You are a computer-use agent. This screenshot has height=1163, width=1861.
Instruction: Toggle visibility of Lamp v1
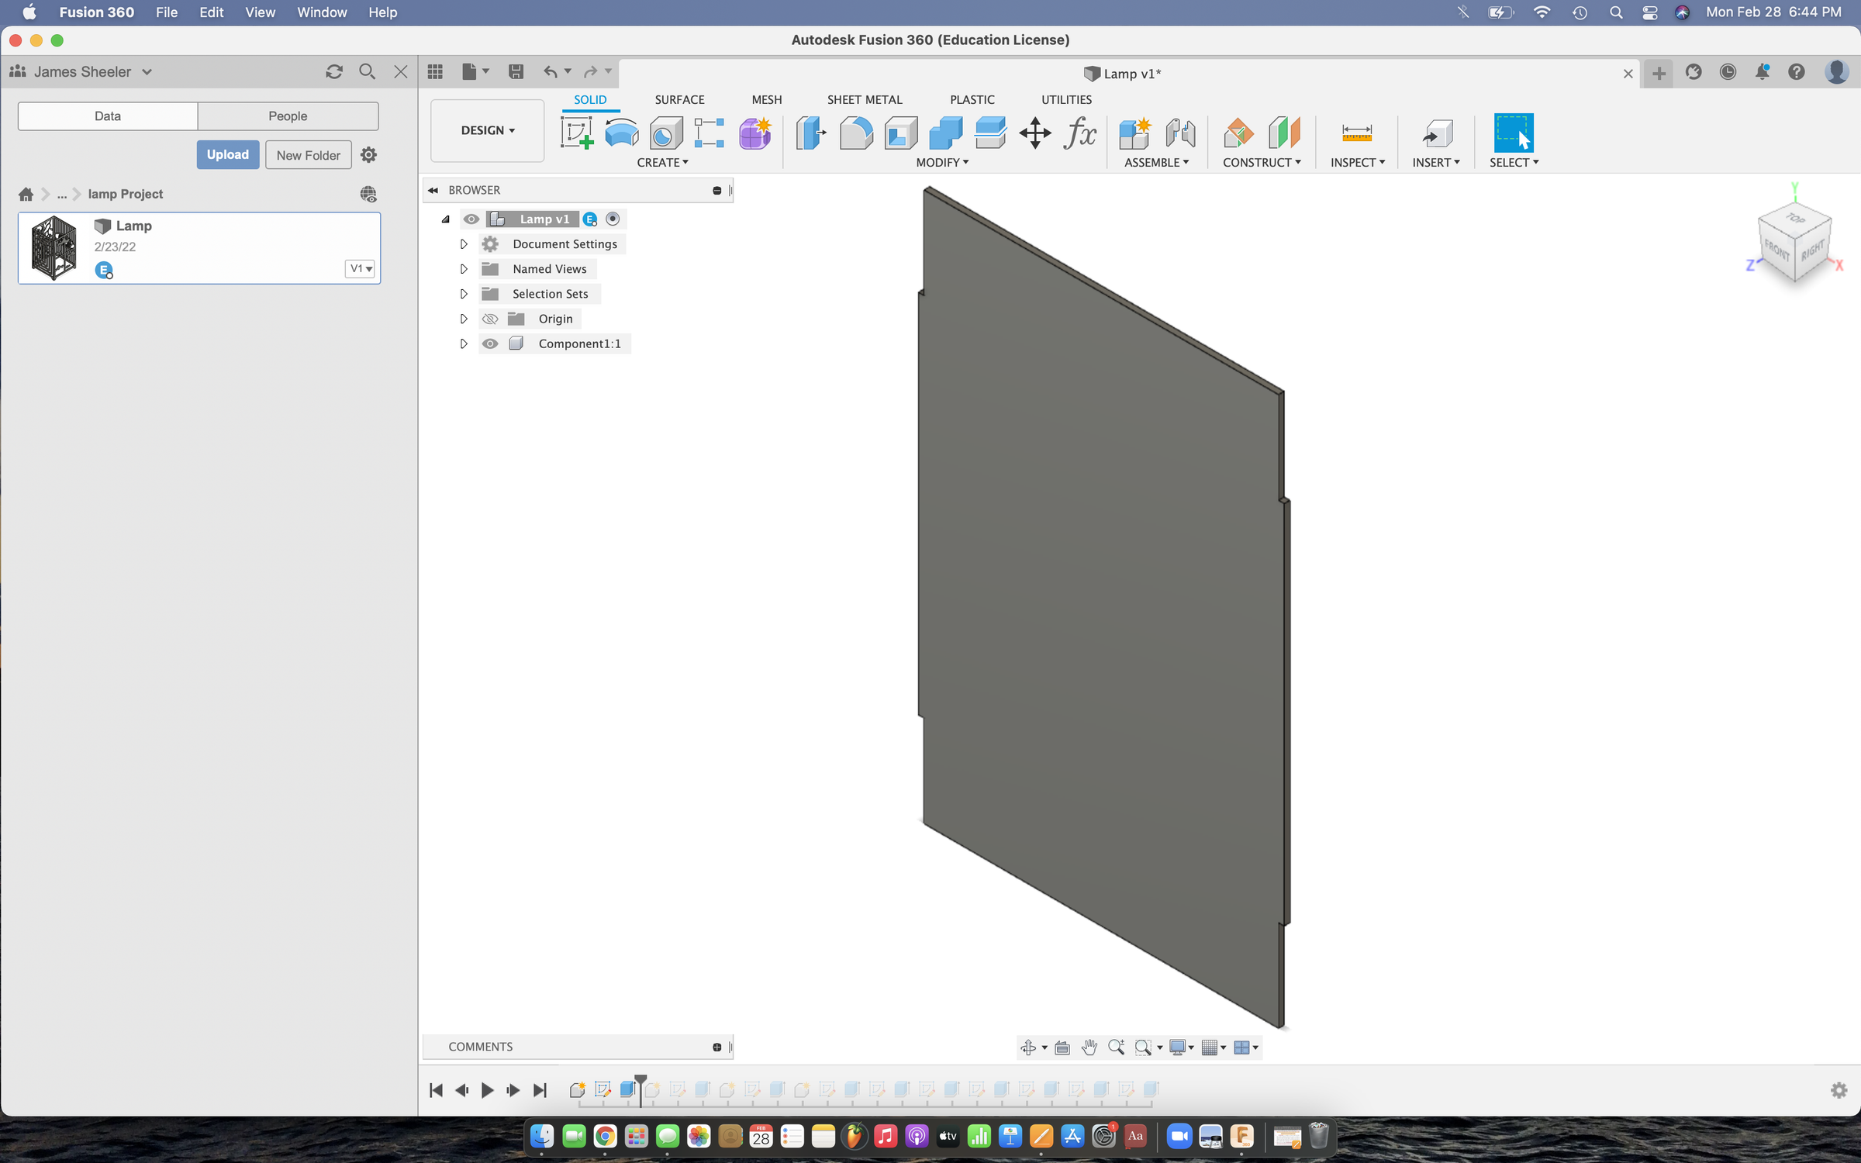coord(471,219)
